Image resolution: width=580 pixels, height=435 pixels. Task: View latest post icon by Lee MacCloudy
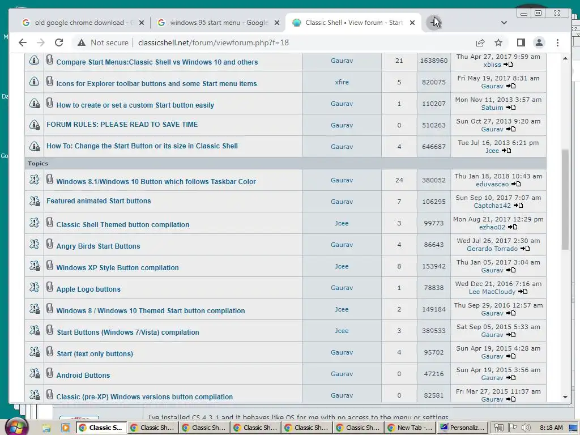click(x=523, y=292)
